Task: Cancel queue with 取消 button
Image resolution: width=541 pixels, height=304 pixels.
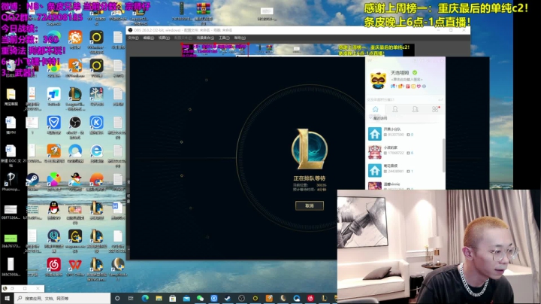Action: 310,205
